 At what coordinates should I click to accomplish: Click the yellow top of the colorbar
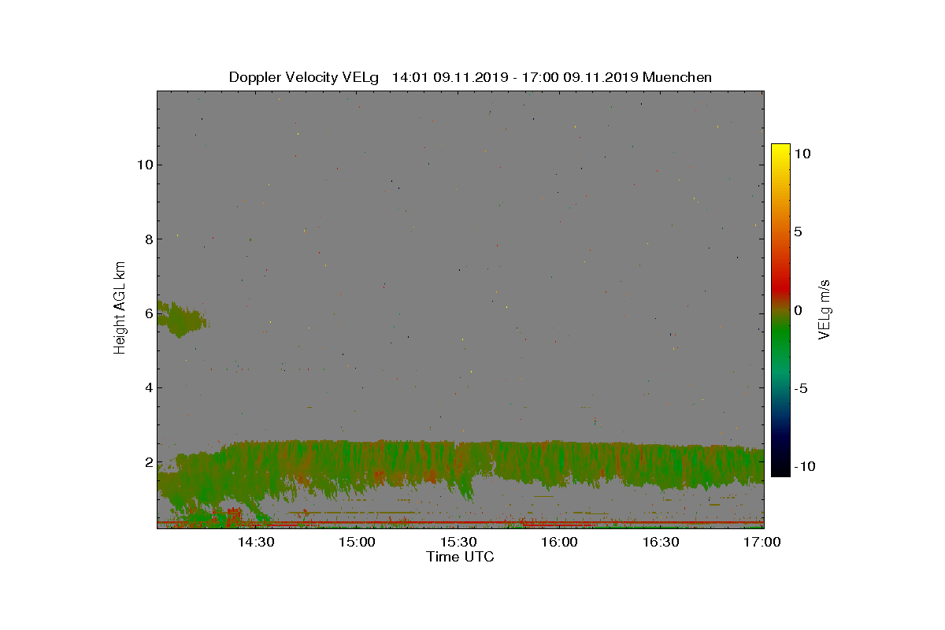[780, 150]
